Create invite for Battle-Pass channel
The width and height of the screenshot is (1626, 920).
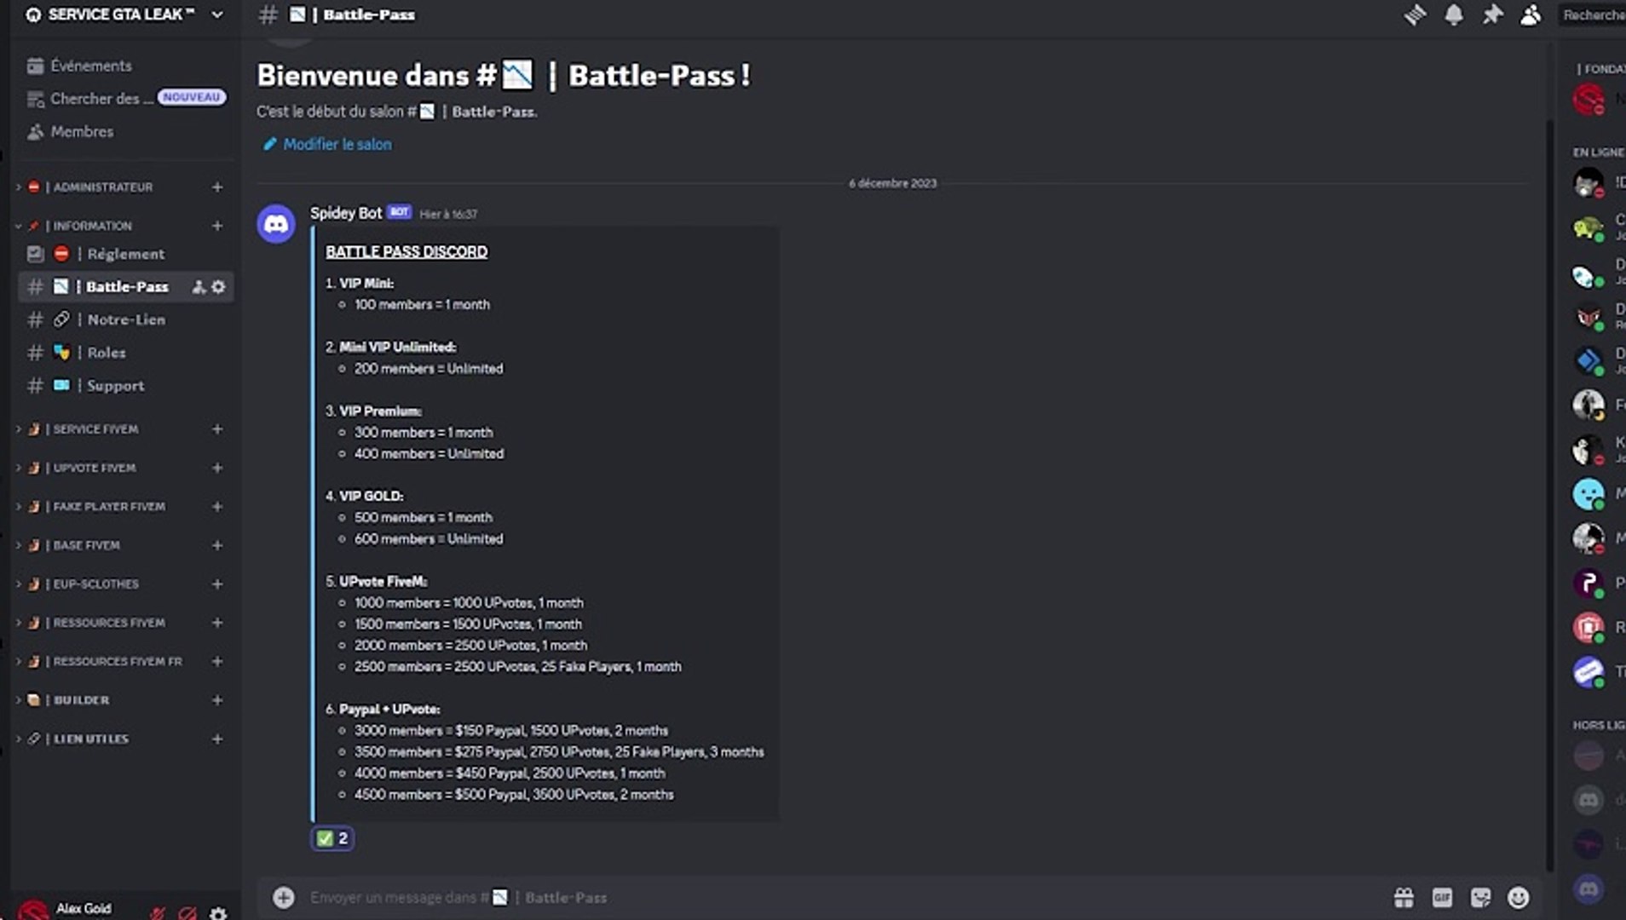[199, 287]
